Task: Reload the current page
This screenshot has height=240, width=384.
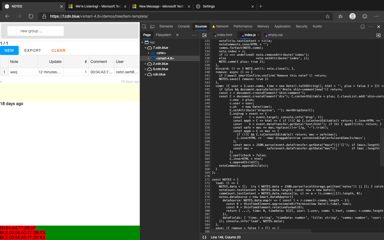Action: click(x=31, y=16)
